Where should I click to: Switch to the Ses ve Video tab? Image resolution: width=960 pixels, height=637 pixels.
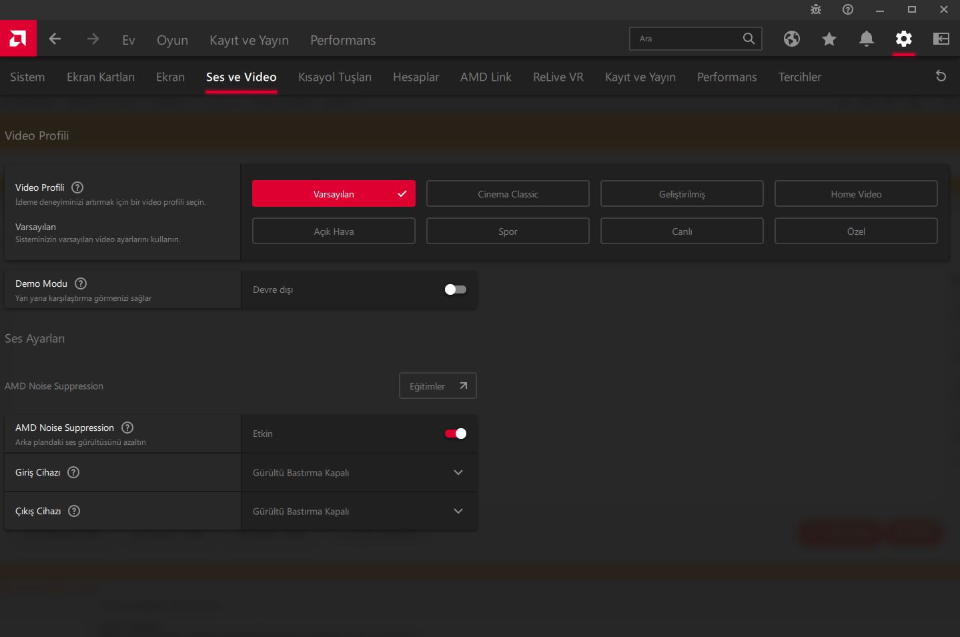tap(241, 77)
